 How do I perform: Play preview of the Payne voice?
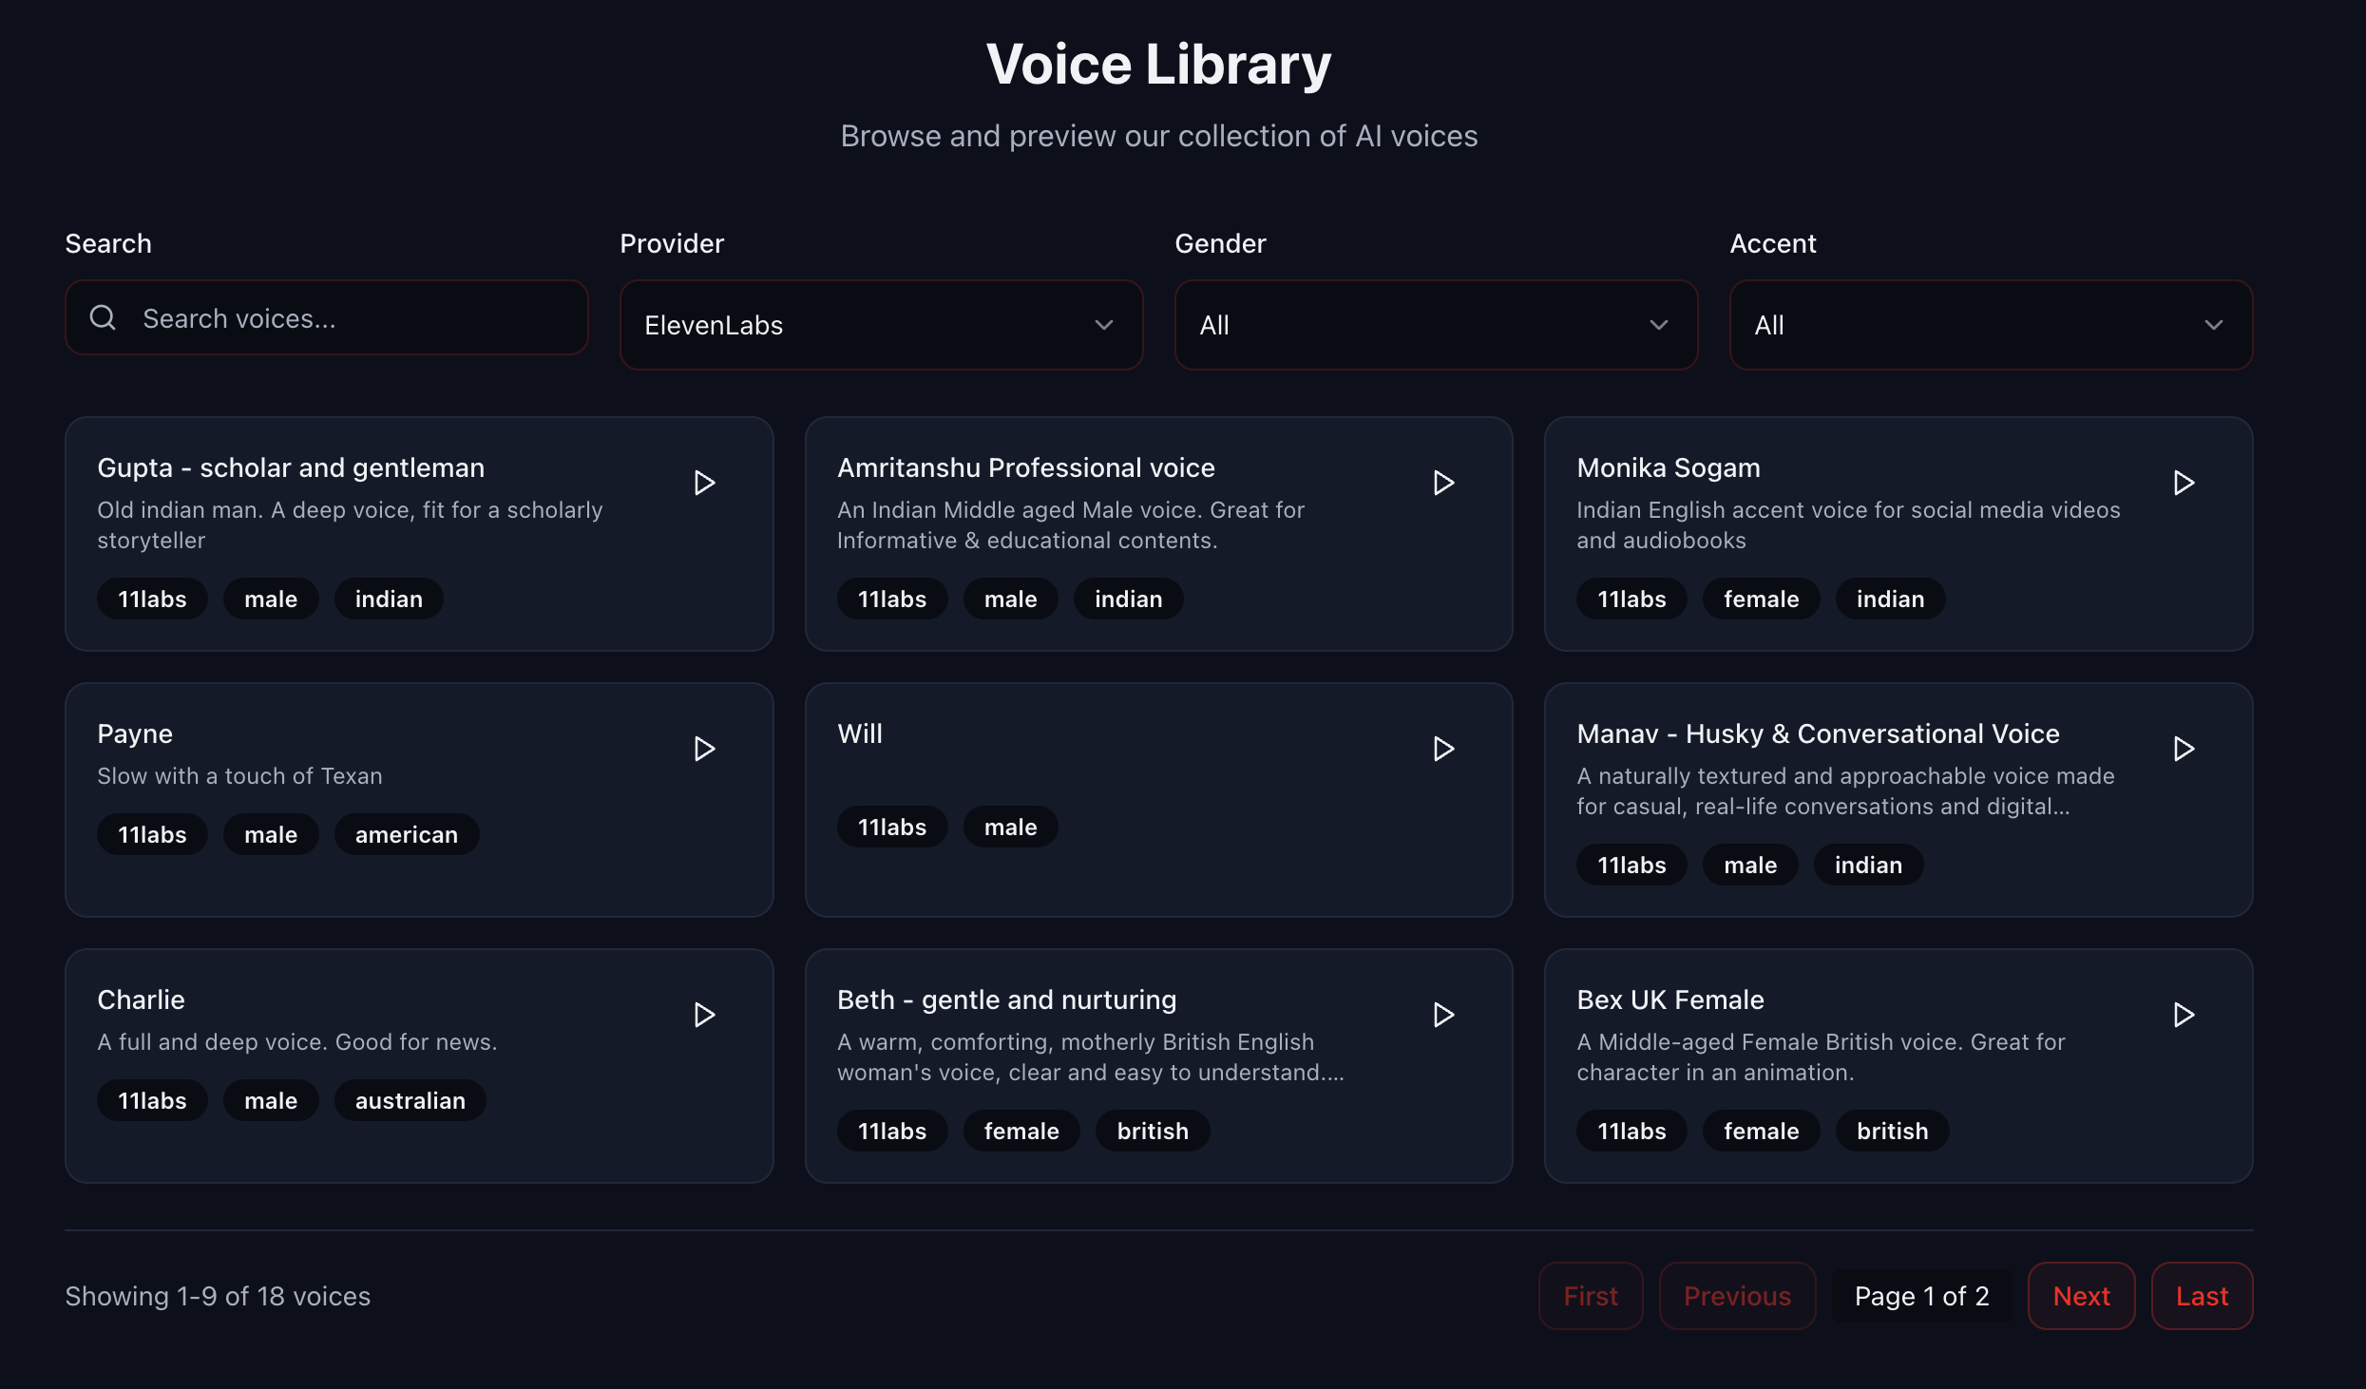tap(703, 749)
